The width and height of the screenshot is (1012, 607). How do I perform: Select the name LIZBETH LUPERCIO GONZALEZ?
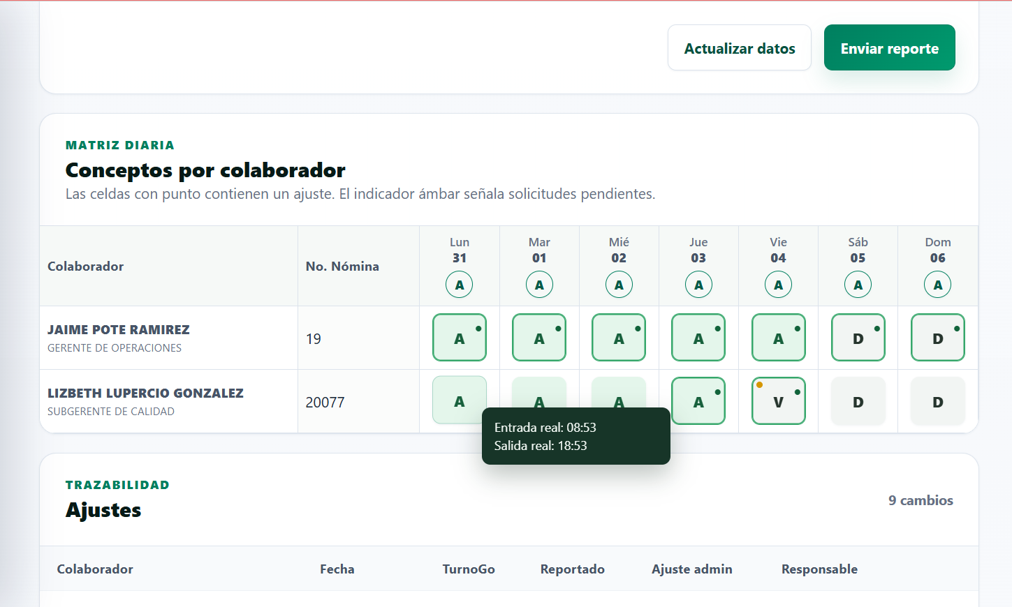[x=145, y=393]
